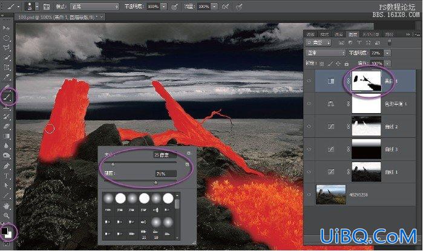The width and height of the screenshot is (423, 251).
Task: Open brush preset picker settings gear
Action: click(189, 153)
